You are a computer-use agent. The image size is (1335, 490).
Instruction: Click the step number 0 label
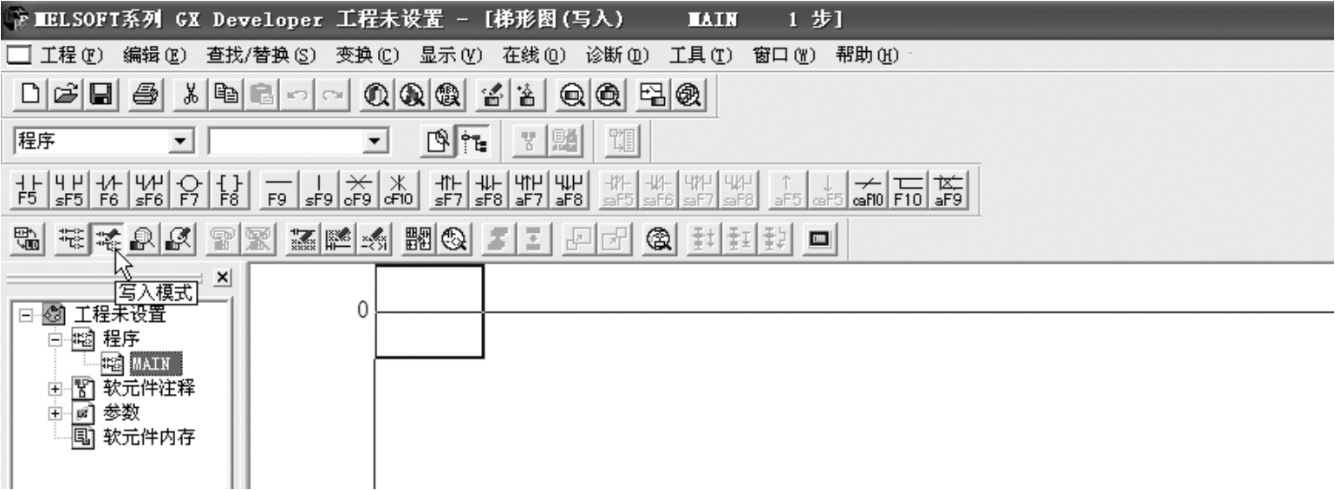(x=363, y=310)
